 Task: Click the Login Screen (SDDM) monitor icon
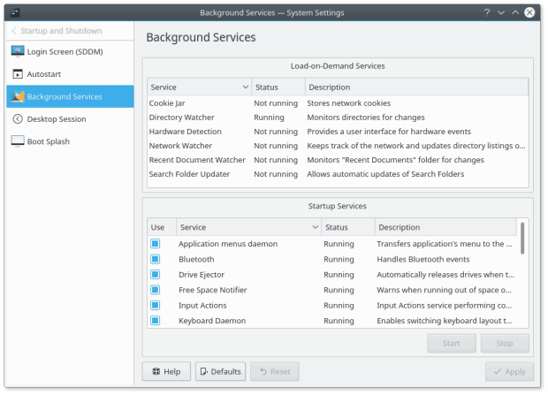point(18,51)
